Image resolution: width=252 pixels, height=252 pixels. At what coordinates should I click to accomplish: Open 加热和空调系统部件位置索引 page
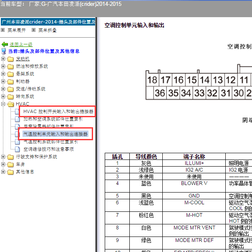coord(53,119)
